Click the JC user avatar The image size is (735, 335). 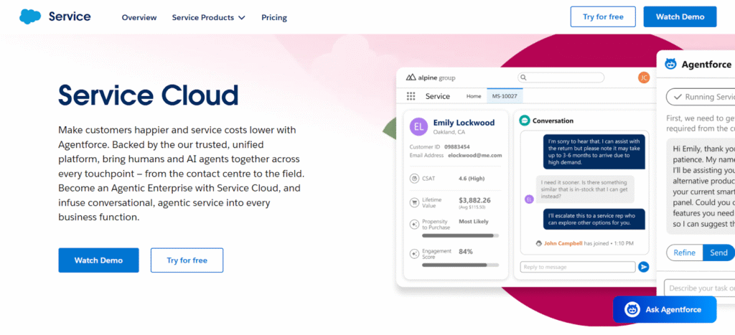pos(643,77)
